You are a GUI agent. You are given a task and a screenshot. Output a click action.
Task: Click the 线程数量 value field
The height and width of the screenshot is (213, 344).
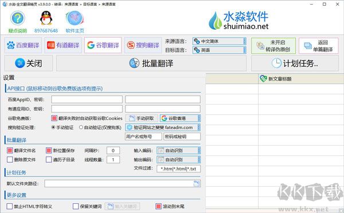113,159
